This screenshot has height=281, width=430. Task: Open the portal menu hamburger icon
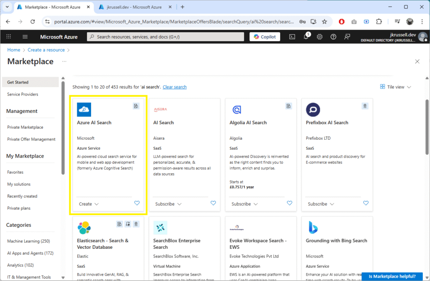click(x=25, y=36)
